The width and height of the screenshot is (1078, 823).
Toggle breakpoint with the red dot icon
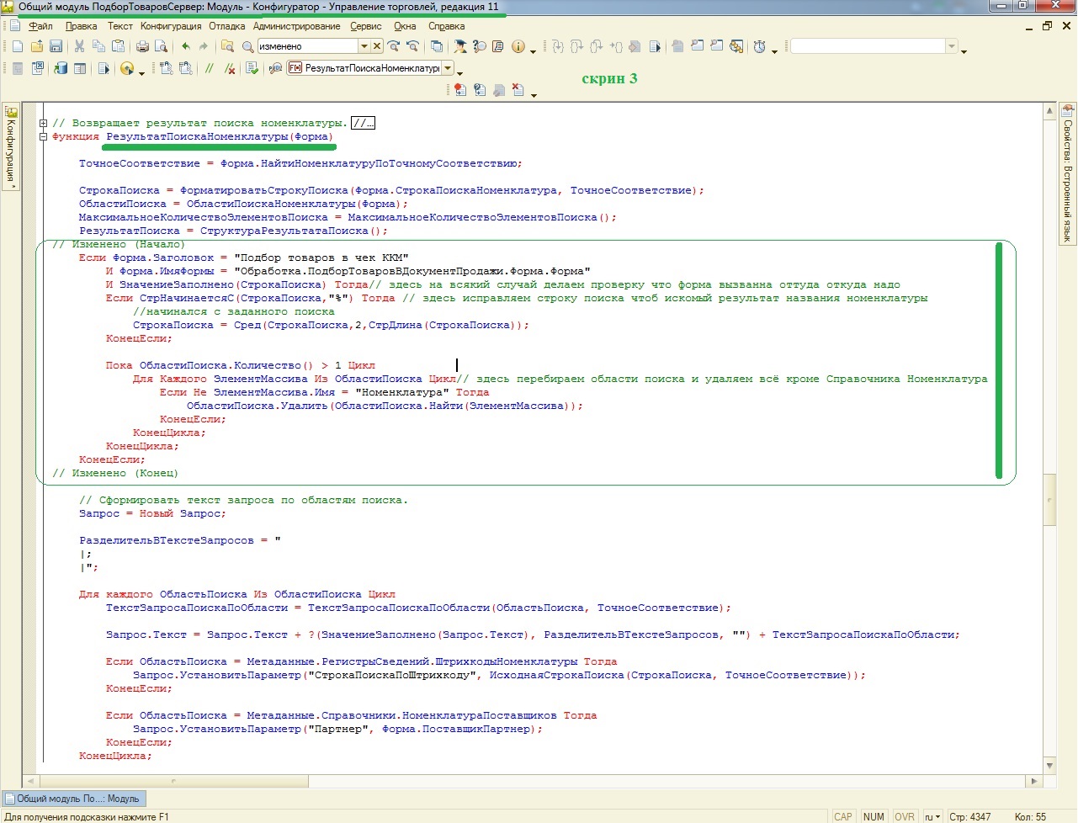point(459,90)
